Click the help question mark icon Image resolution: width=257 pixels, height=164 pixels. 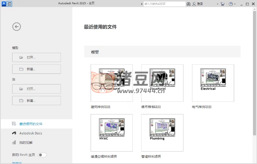(230, 4)
